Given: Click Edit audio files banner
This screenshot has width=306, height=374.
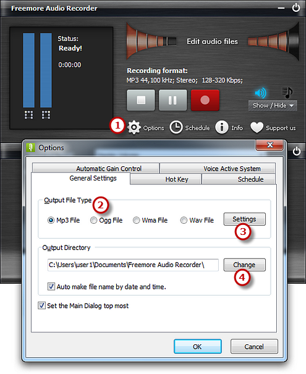Looking at the screenshot, I should [212, 41].
